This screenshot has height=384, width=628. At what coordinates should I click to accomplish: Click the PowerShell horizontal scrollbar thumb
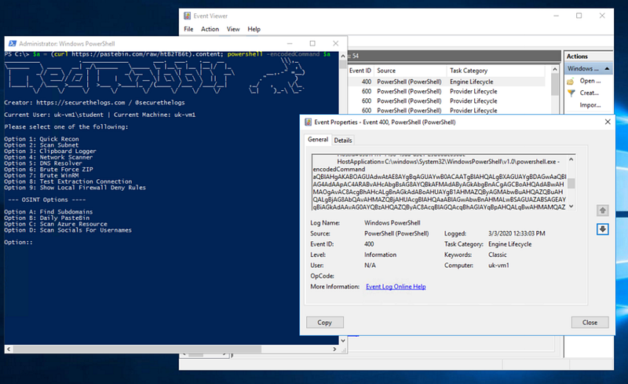(x=137, y=349)
